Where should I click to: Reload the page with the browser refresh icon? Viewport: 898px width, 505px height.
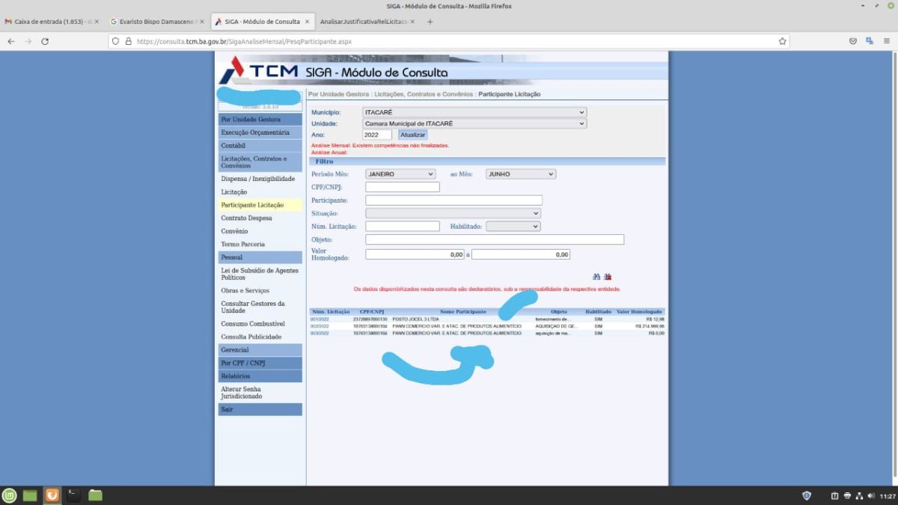[45, 41]
